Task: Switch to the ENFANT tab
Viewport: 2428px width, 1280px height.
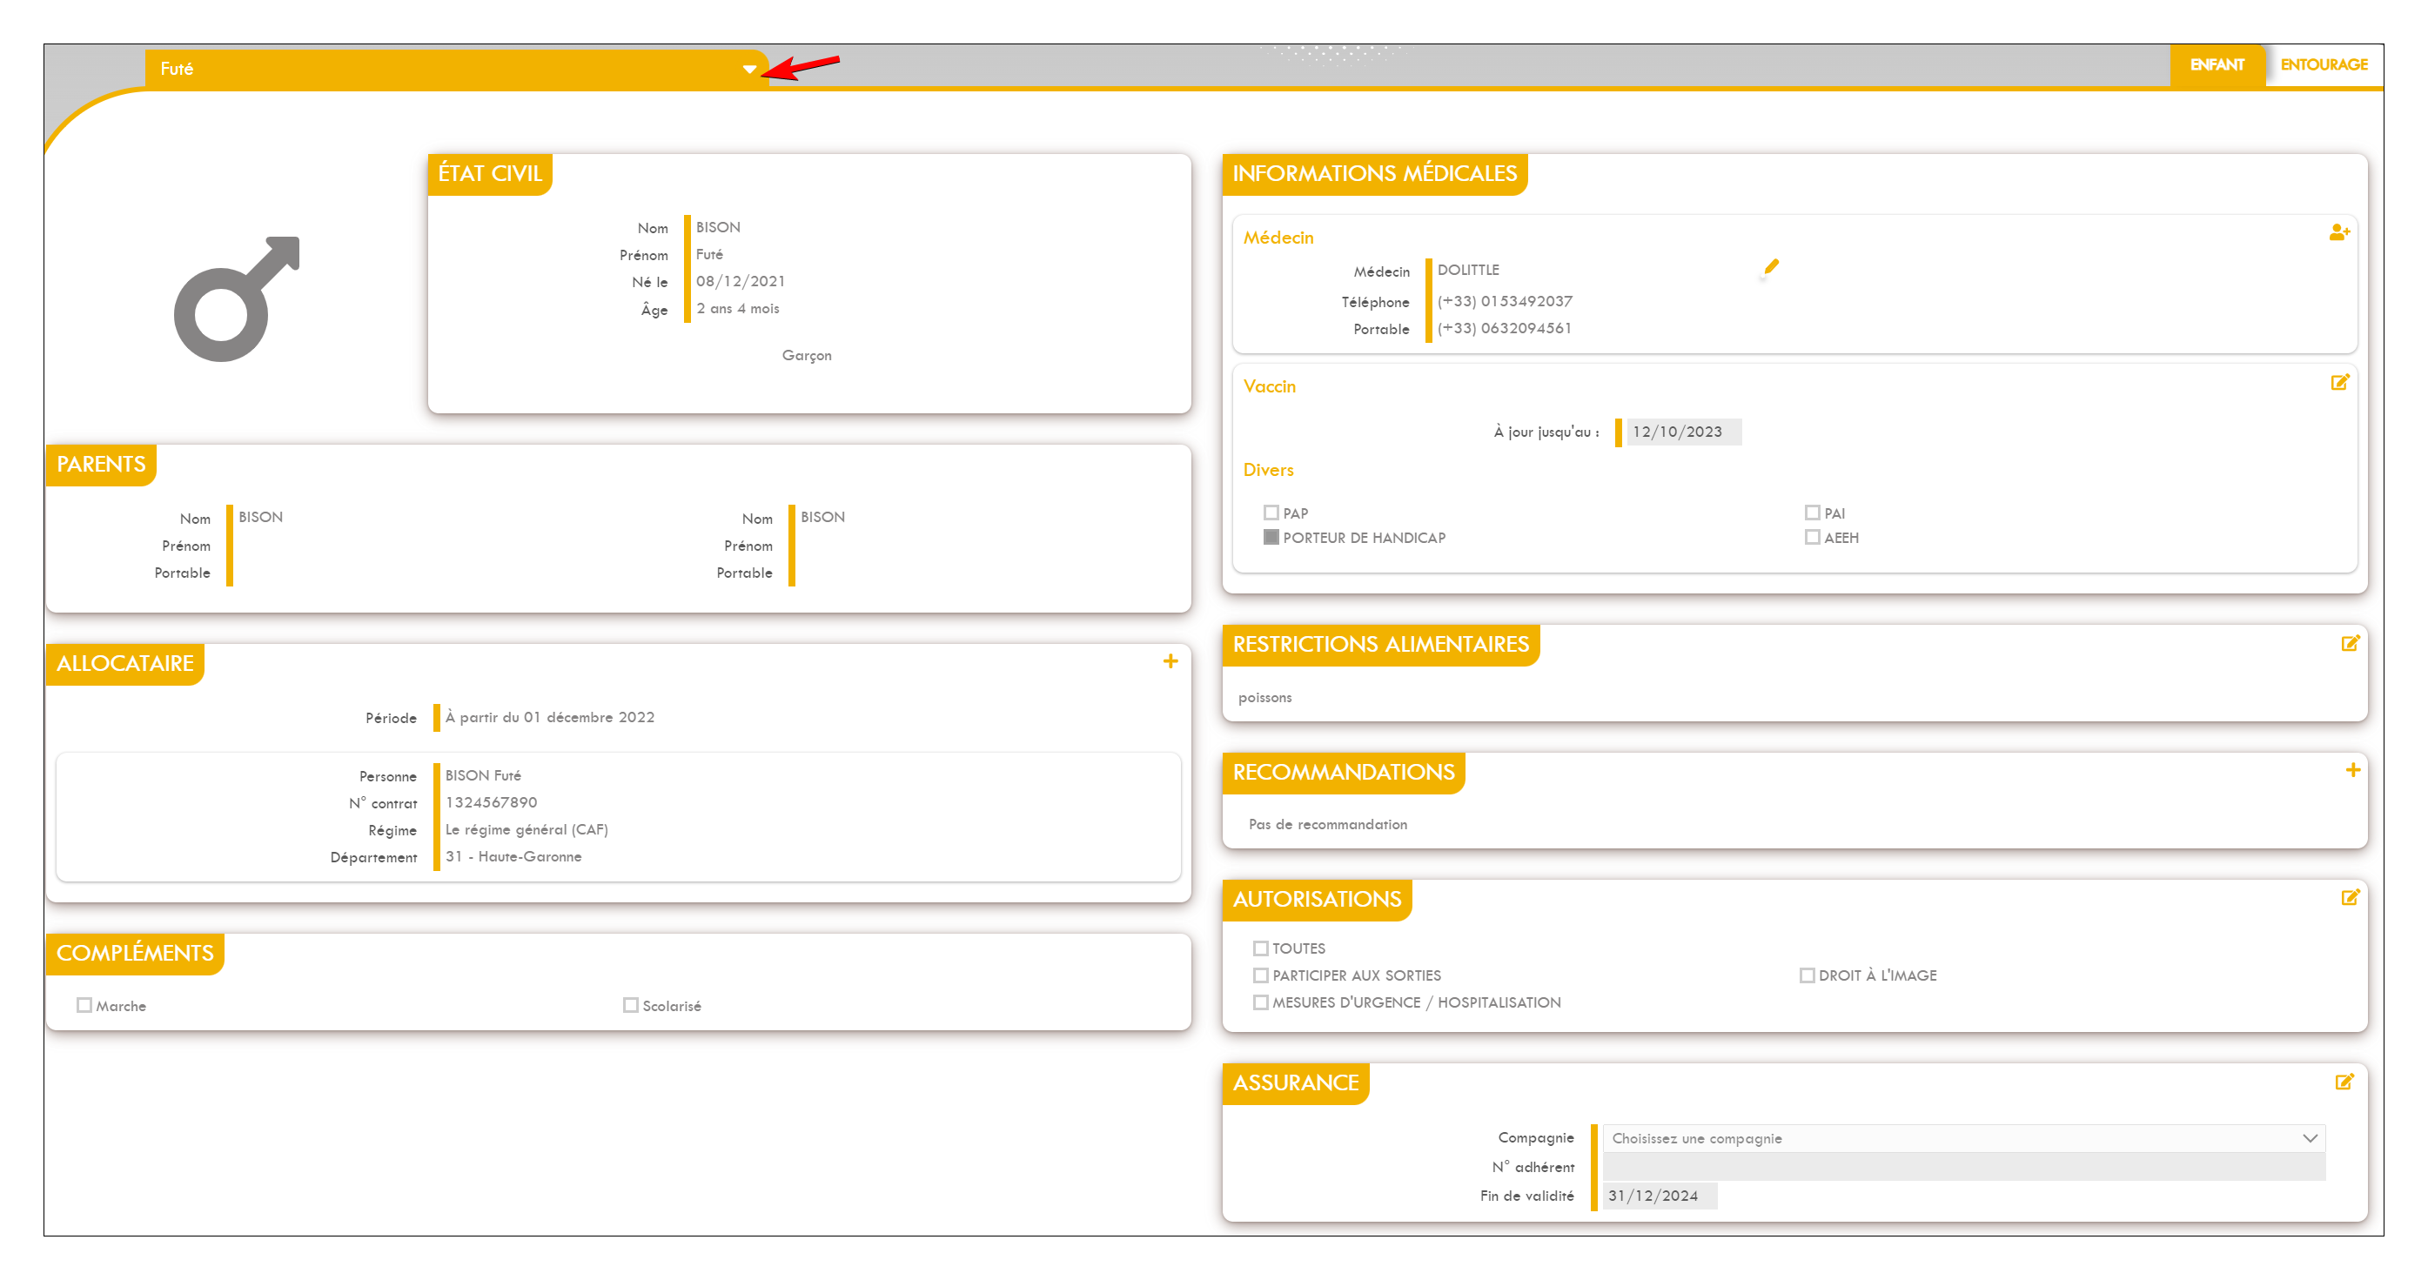Action: [x=2217, y=65]
